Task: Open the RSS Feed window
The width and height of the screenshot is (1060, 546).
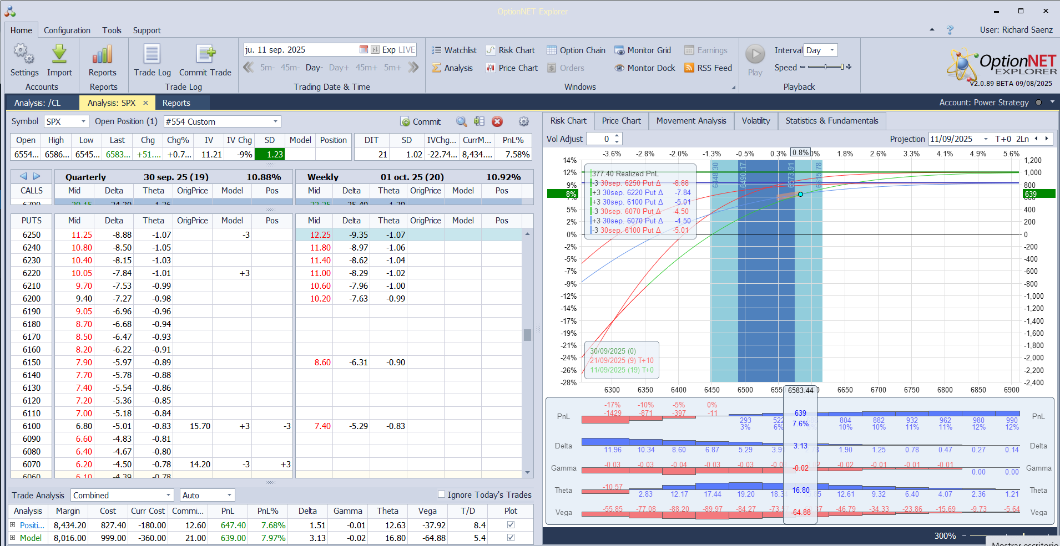Action: pos(708,68)
